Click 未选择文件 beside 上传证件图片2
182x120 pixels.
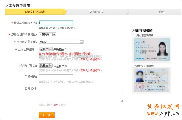coord(60,66)
